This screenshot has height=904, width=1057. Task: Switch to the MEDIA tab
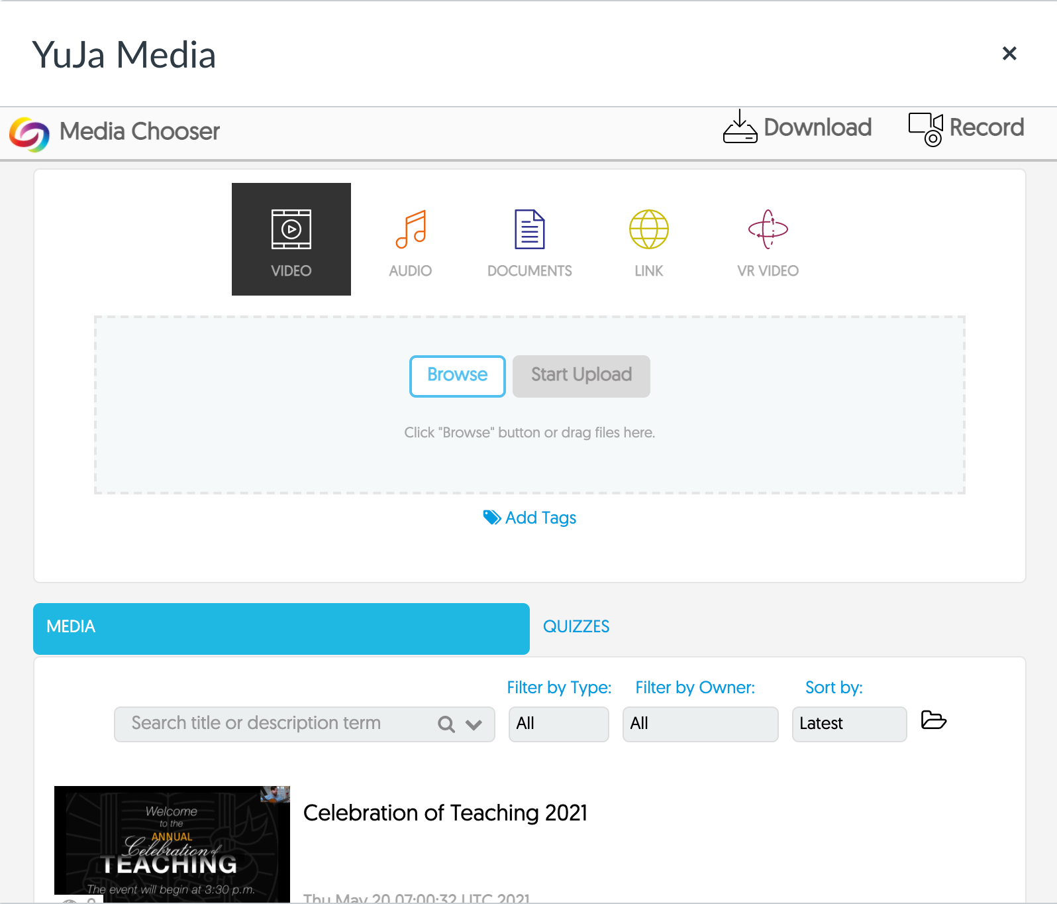click(281, 628)
